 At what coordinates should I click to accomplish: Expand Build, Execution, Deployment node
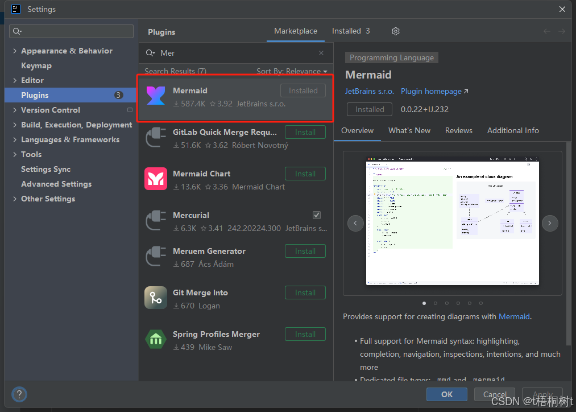15,125
